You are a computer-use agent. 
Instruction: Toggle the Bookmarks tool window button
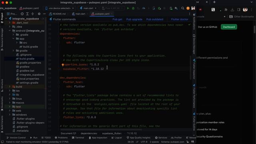tap(2, 104)
